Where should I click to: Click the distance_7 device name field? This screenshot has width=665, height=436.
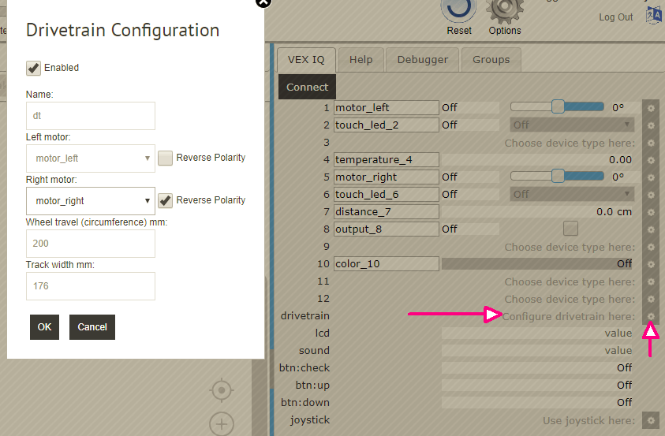387,212
